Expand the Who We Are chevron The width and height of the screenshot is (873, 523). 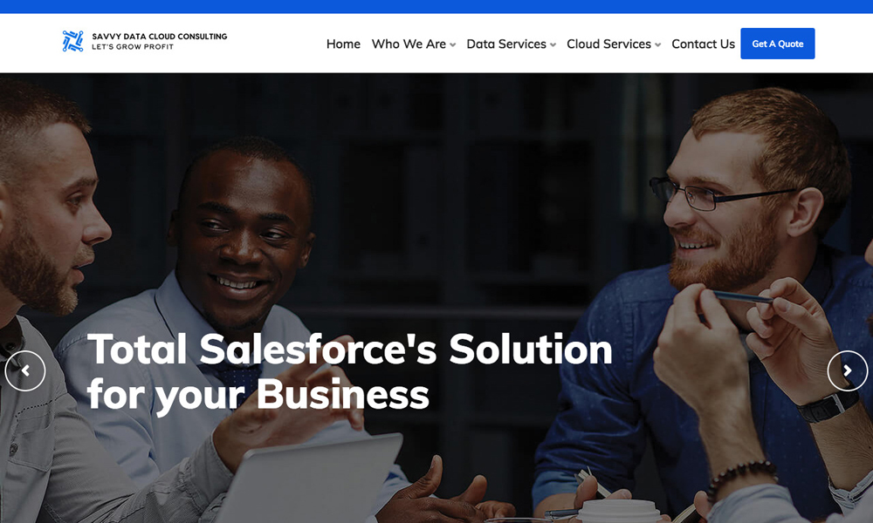[452, 45]
